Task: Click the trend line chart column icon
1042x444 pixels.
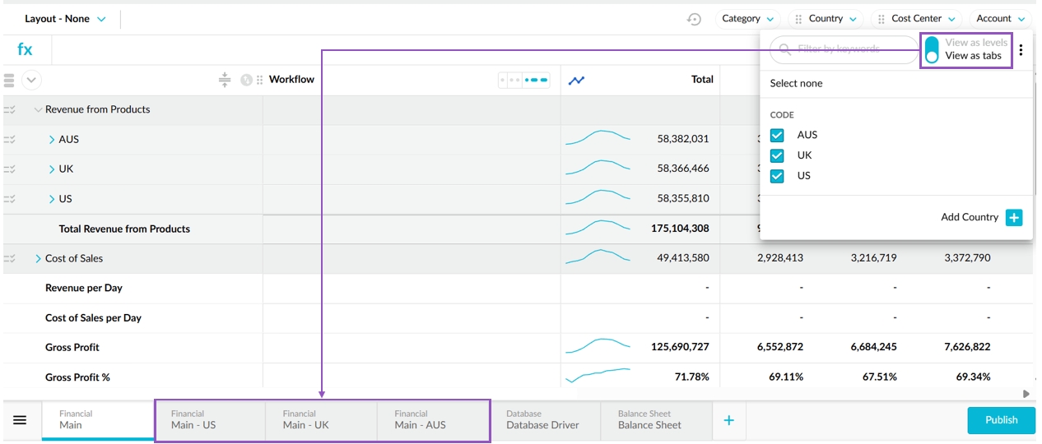Action: click(576, 80)
